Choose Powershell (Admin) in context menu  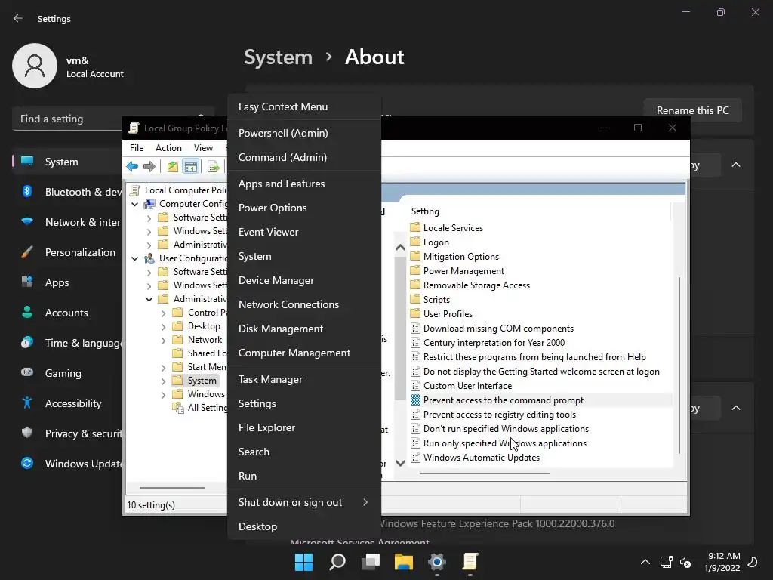coord(303,133)
